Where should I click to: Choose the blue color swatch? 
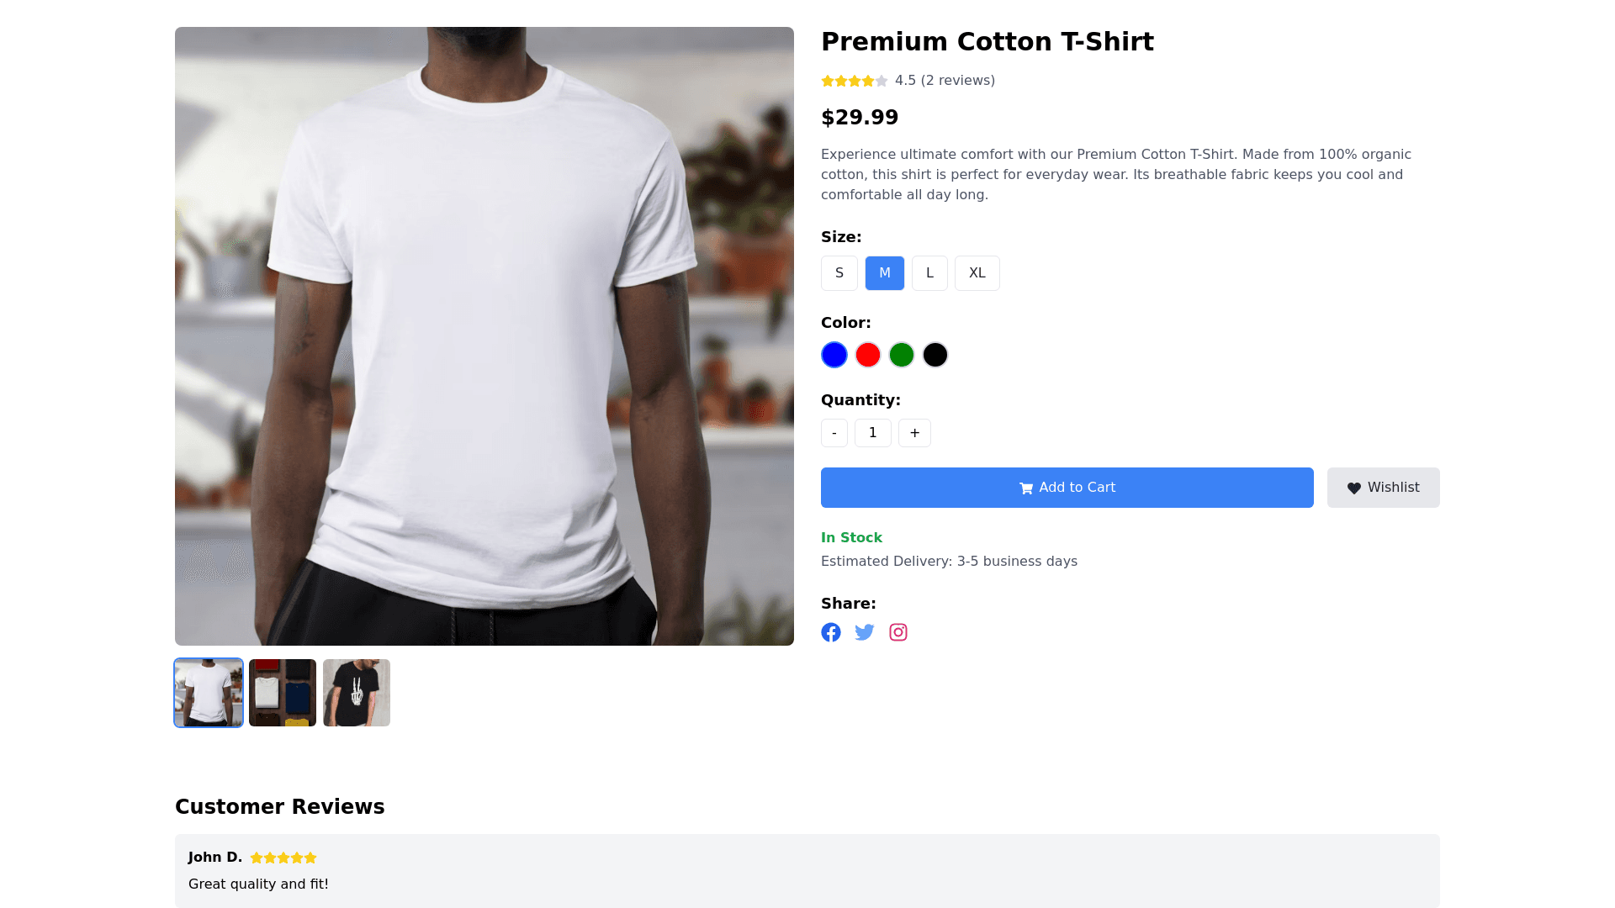(x=834, y=355)
